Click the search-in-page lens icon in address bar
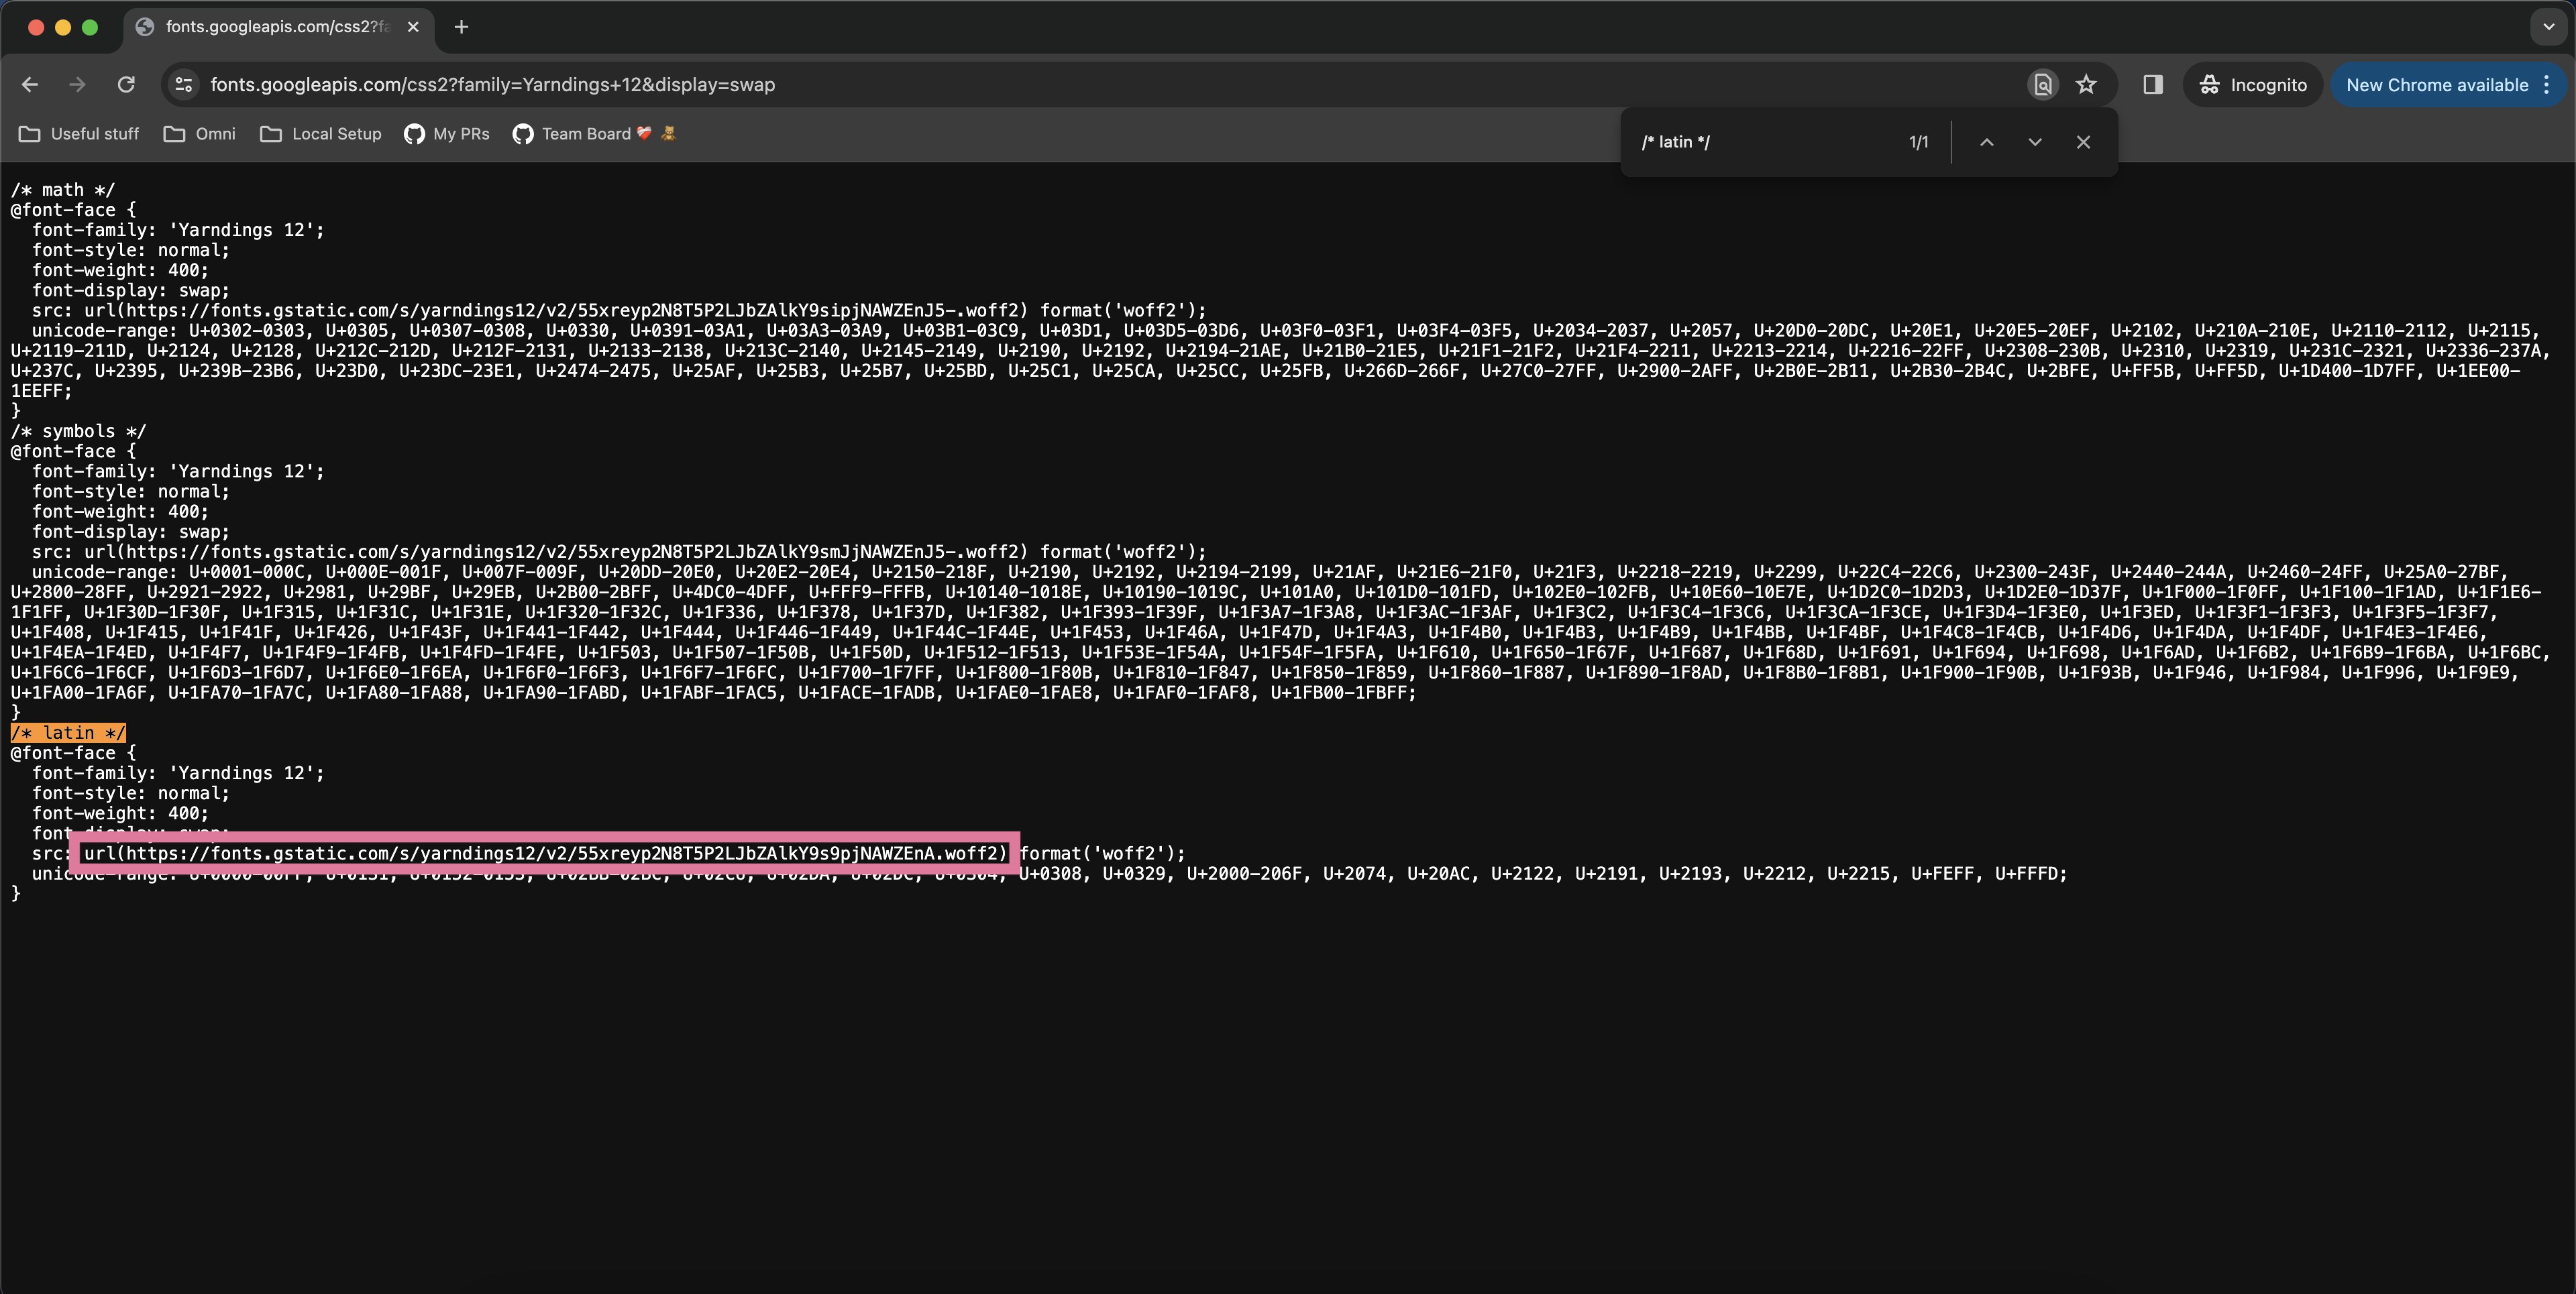The height and width of the screenshot is (1294, 2576). pos(2043,85)
